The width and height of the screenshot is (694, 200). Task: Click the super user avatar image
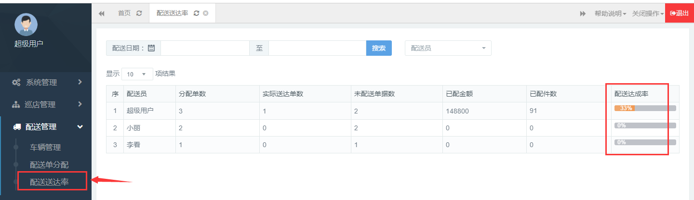pyautogui.click(x=26, y=25)
